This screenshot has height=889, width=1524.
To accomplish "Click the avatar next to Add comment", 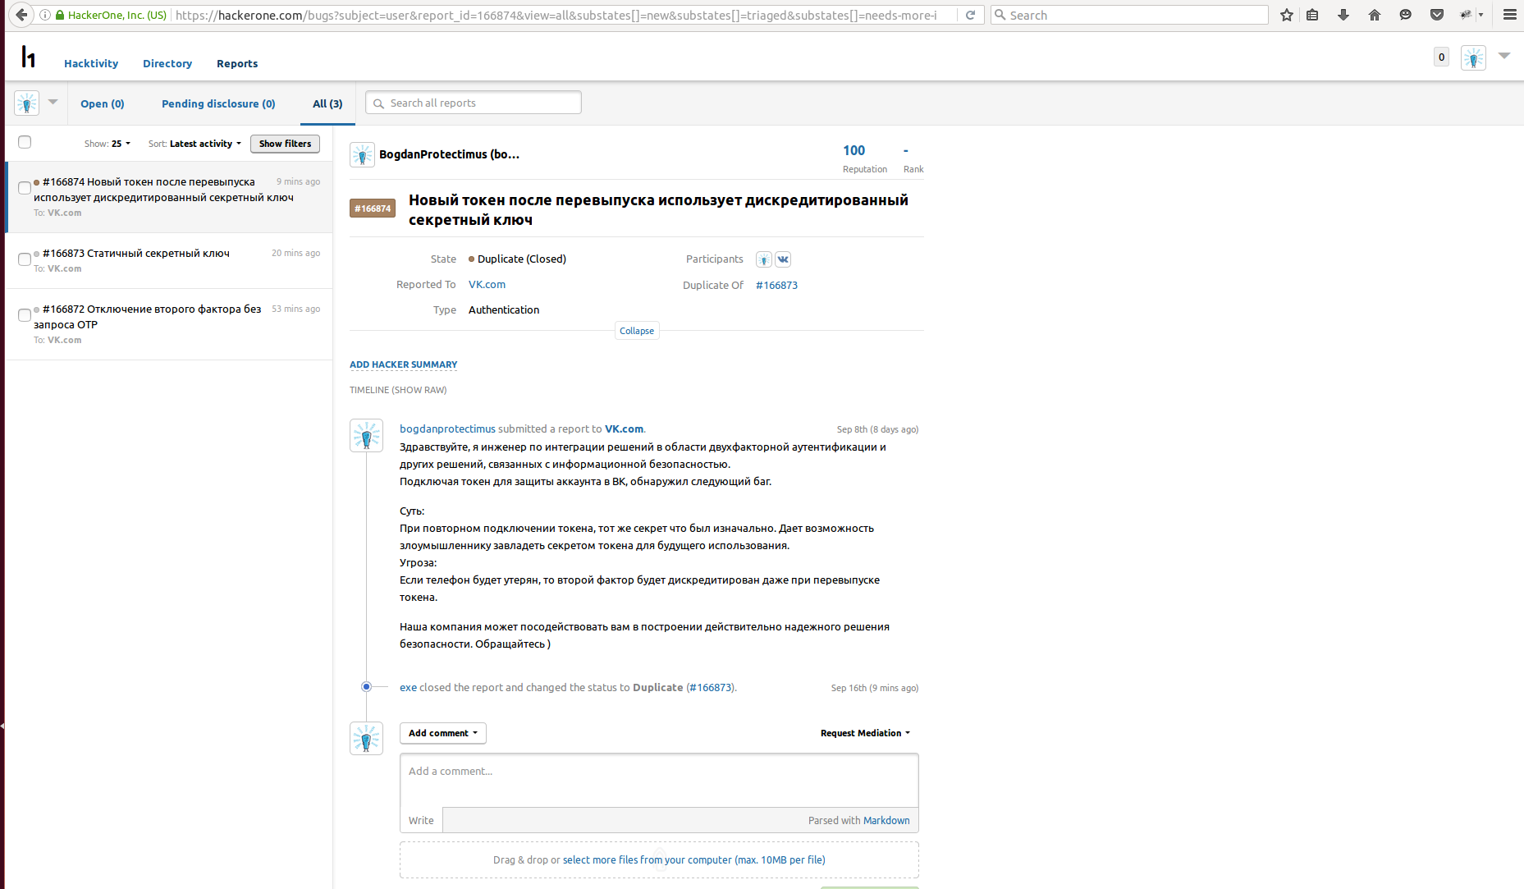I will (x=366, y=738).
